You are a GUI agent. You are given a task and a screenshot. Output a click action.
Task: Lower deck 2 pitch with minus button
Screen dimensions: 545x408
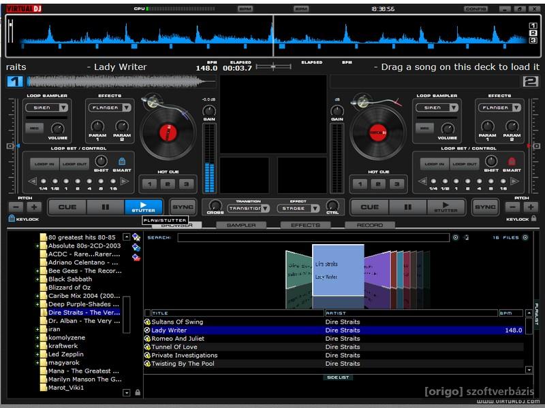[512, 207]
